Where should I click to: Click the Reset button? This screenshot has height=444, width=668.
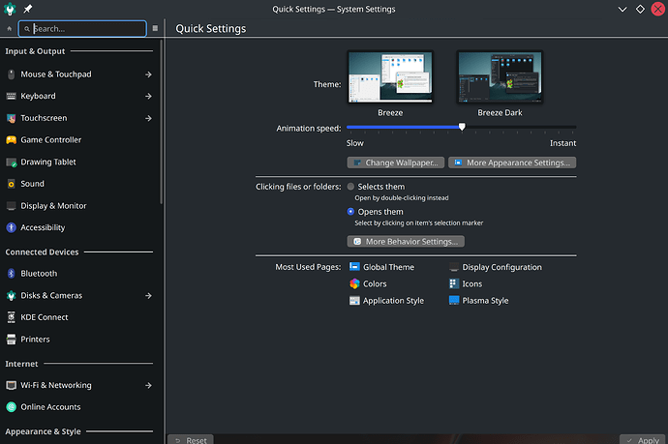191,440
